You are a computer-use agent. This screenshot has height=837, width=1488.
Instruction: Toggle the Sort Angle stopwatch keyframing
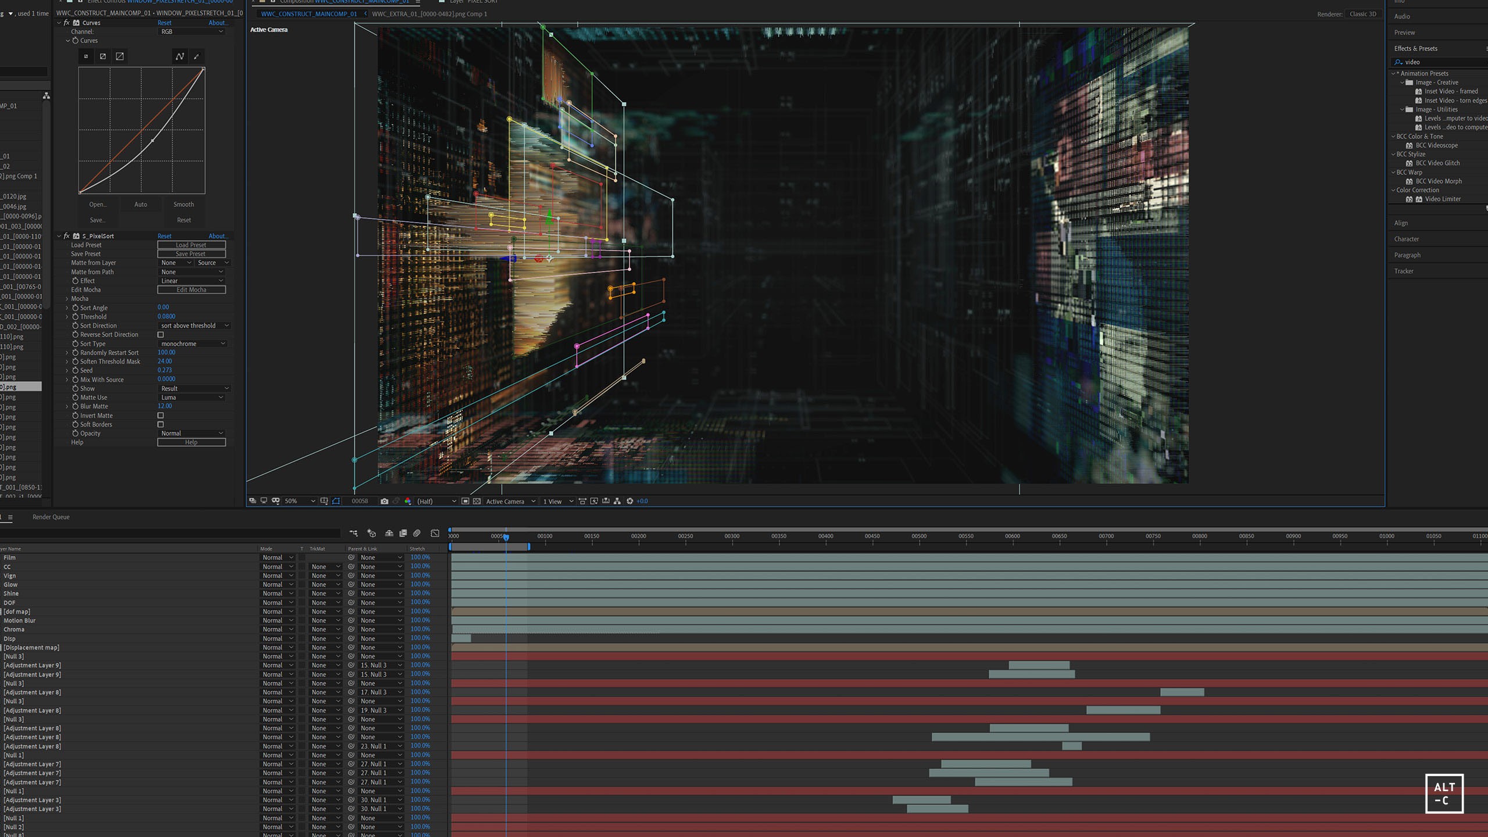(76, 307)
